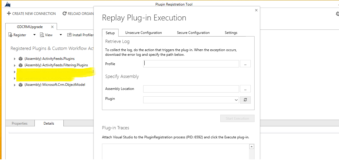Click the Specify Assembly heading

point(122,76)
